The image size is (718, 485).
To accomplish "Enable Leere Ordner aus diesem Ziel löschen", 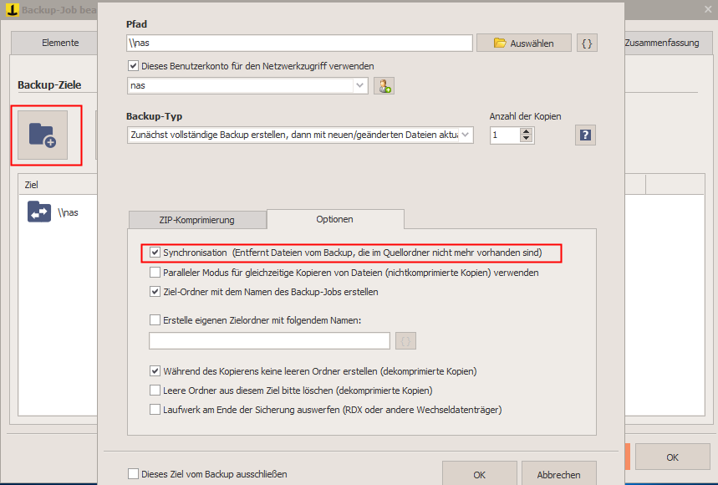I will pyautogui.click(x=155, y=391).
